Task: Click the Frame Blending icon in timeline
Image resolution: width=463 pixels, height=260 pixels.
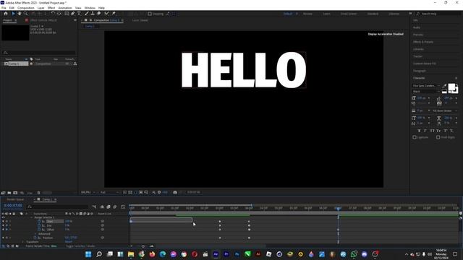Action: 109,207
